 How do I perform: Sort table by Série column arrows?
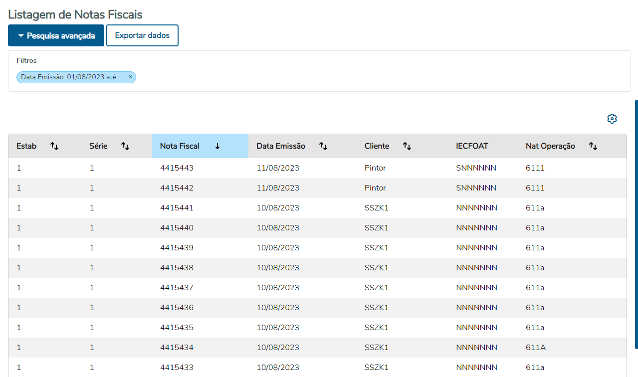tap(125, 146)
